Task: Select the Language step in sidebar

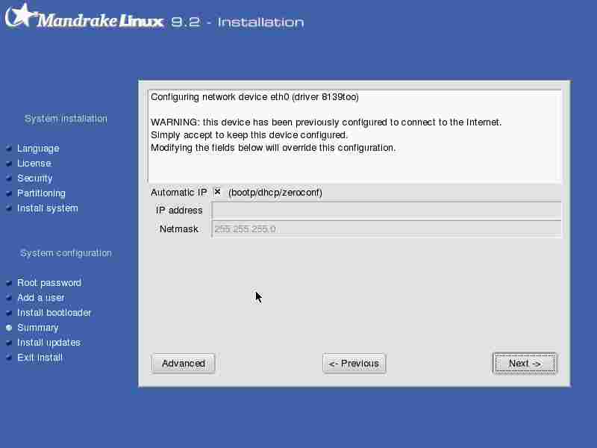Action: point(38,148)
